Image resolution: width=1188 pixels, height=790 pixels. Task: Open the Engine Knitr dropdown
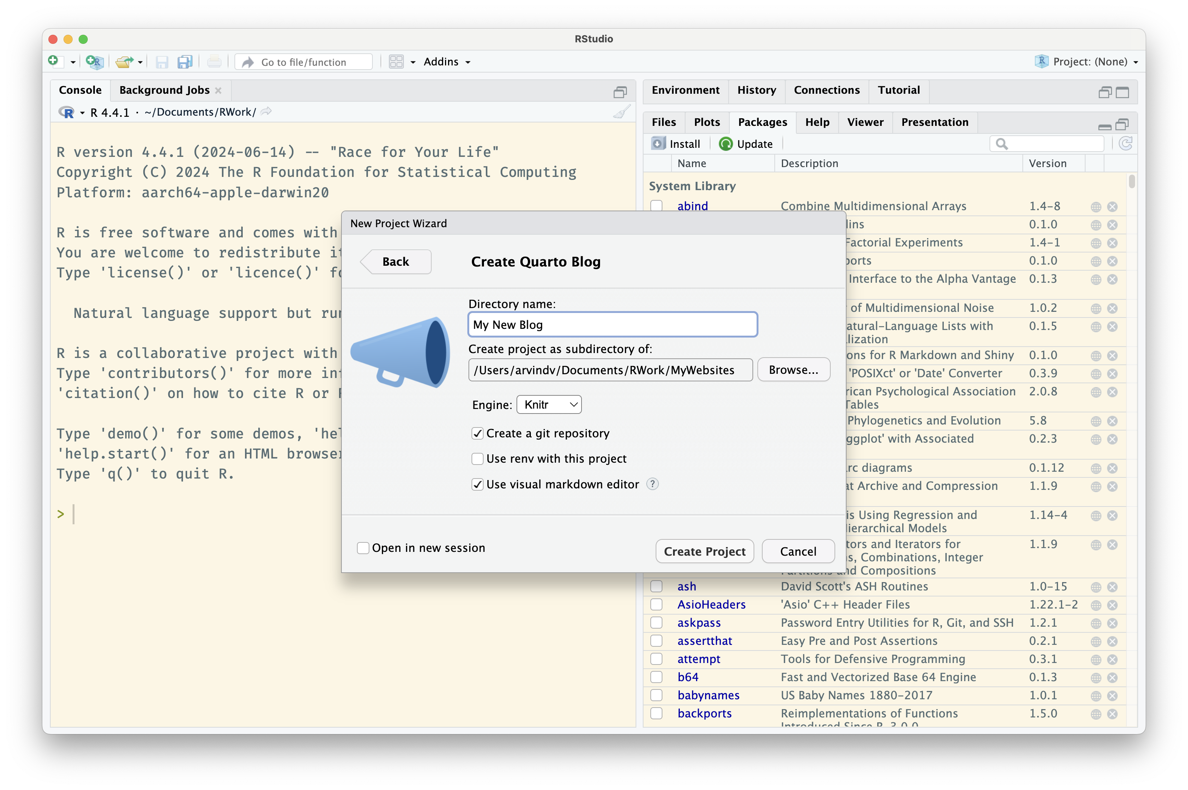coord(549,404)
